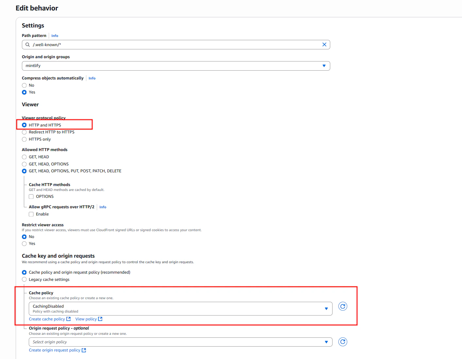Enable the OPTIONS cache HTTP method checkbox
This screenshot has width=462, height=359.
[x=31, y=196]
